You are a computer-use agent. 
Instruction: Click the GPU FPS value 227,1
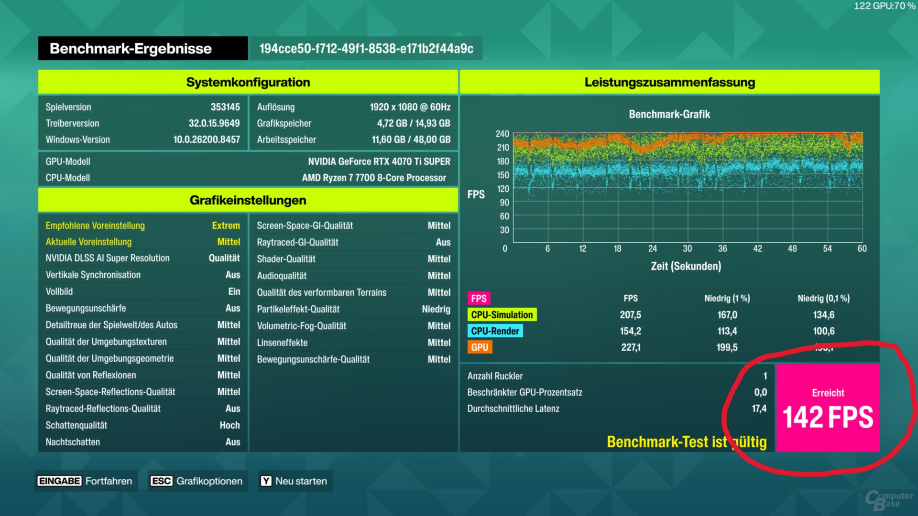(631, 347)
